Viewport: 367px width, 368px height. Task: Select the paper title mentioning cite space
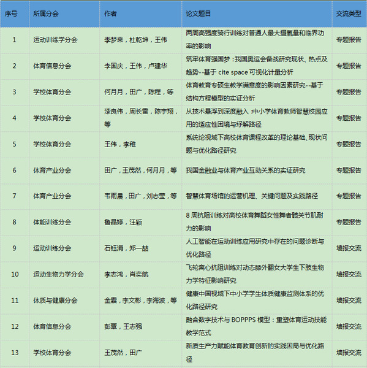point(257,66)
